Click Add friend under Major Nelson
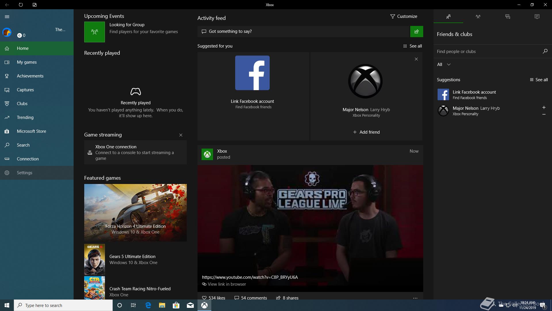 point(366,132)
